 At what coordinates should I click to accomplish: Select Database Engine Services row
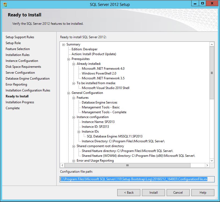(100, 102)
